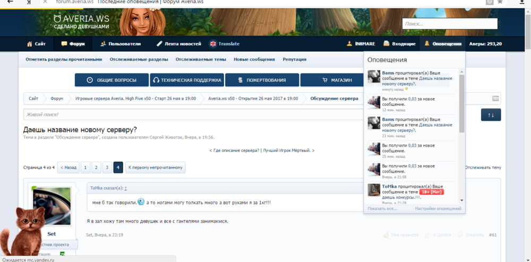Focus the Поиск search field

(450, 24)
